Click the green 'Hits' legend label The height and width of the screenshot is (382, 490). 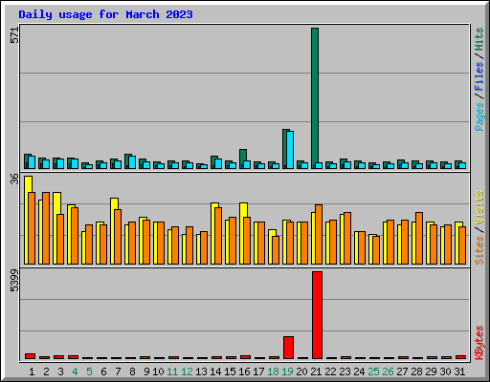click(479, 39)
